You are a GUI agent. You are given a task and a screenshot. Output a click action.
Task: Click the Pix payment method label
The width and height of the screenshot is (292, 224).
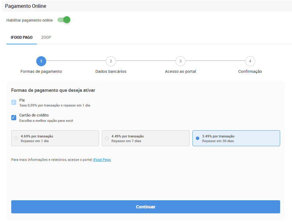click(22, 100)
